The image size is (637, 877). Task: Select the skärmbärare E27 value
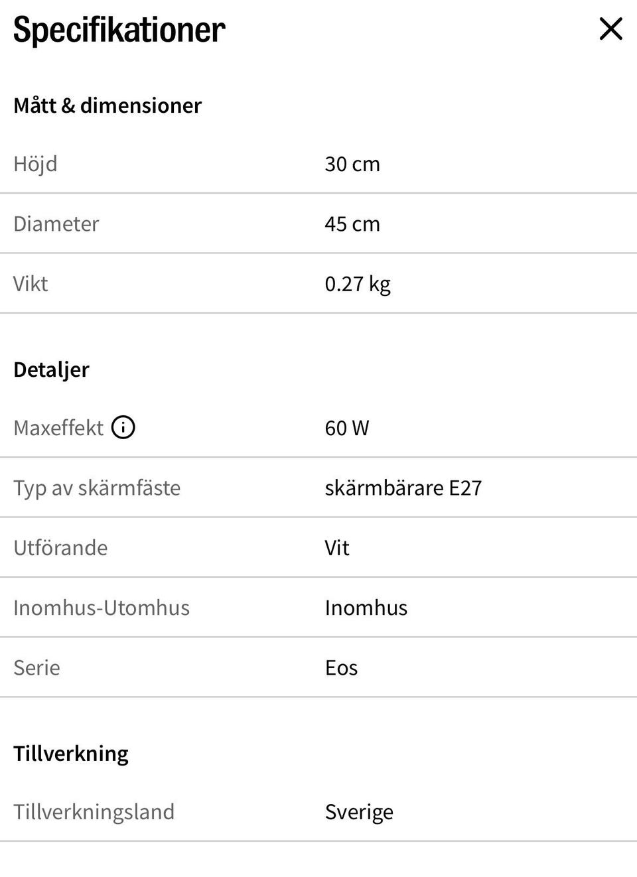click(403, 488)
